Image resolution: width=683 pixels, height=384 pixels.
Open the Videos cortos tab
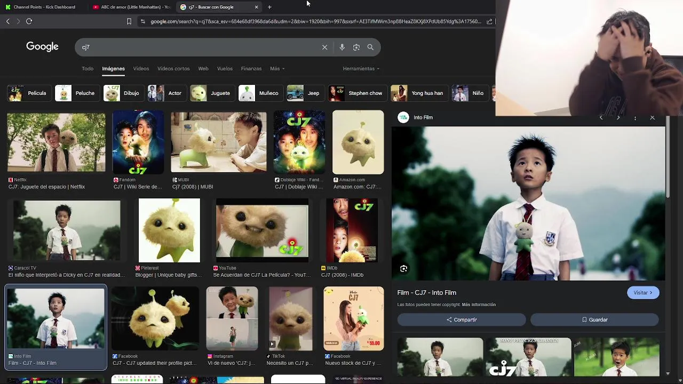click(173, 68)
